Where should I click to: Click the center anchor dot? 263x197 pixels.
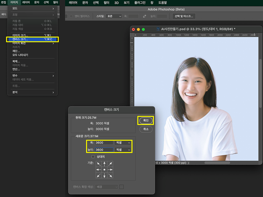[104, 169]
